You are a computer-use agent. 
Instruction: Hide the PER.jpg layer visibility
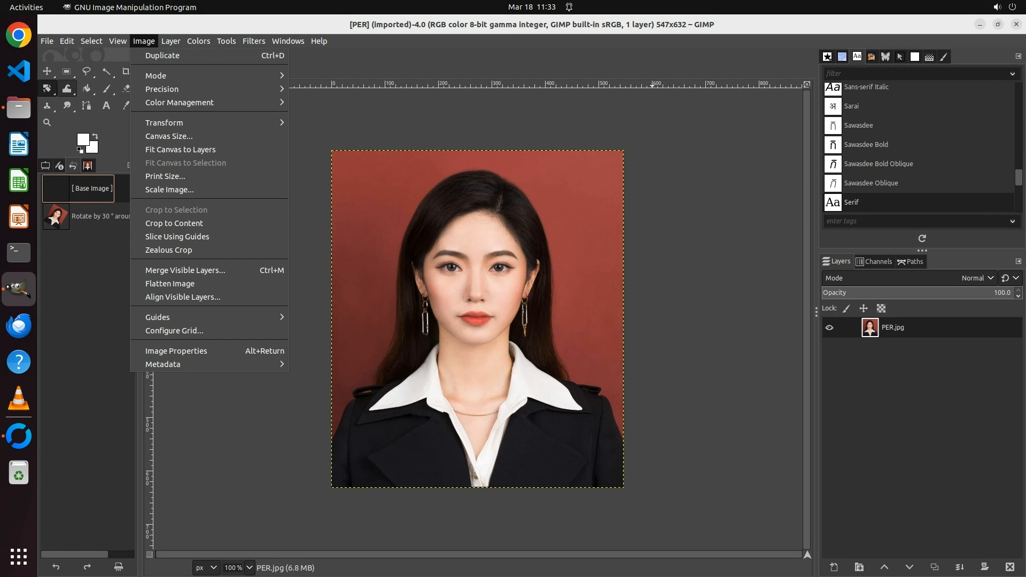(x=829, y=328)
